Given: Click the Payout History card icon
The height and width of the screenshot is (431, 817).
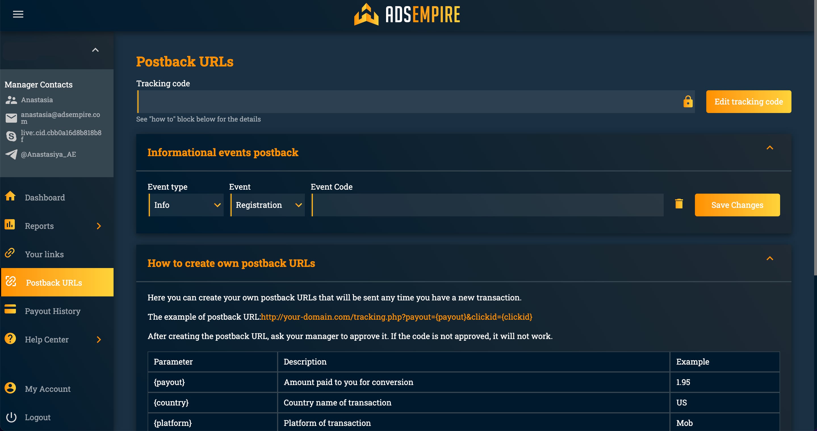Looking at the screenshot, I should click(x=10, y=309).
